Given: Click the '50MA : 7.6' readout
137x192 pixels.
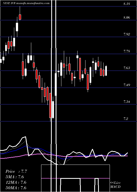Looking at the screenshot, I should (x=16, y=188).
